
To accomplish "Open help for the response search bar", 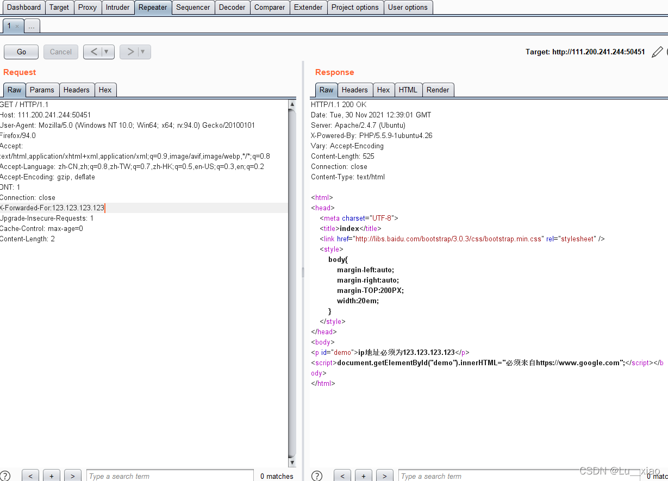I will pyautogui.click(x=317, y=476).
